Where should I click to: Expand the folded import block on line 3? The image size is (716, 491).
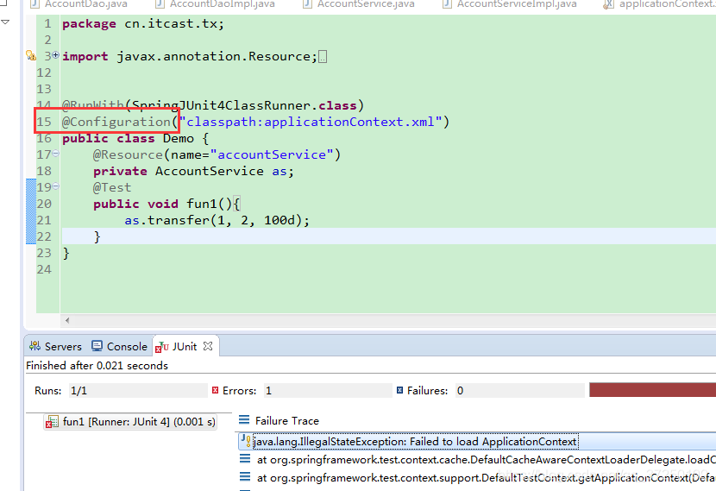(56, 55)
